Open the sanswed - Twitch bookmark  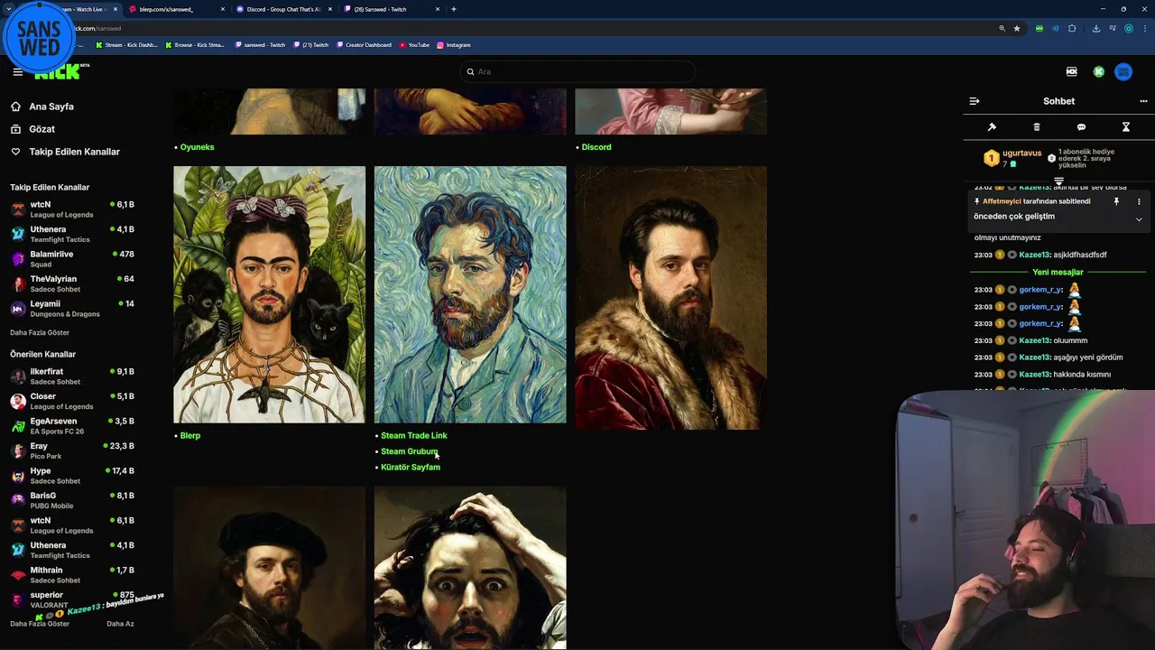[260, 45]
